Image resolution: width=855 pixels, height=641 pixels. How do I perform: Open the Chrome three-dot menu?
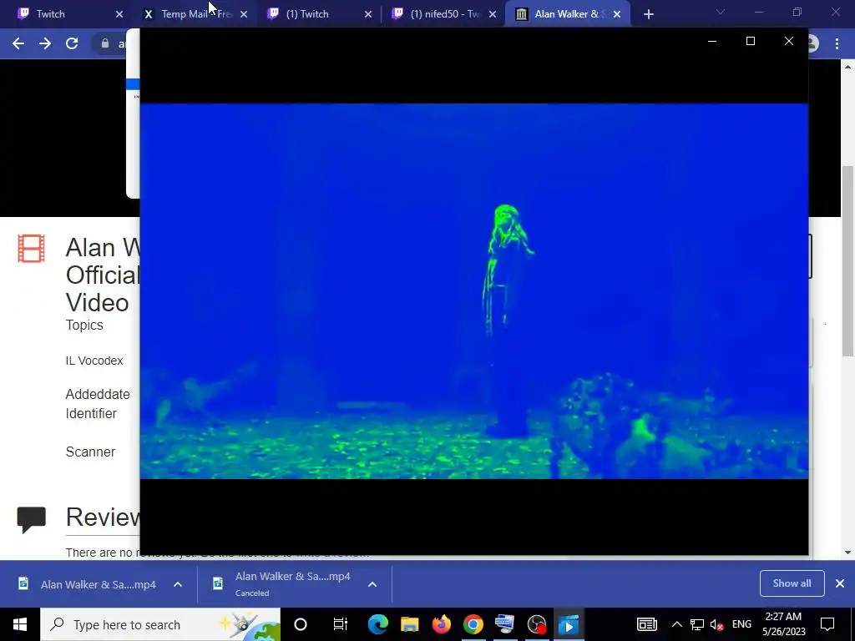837,43
